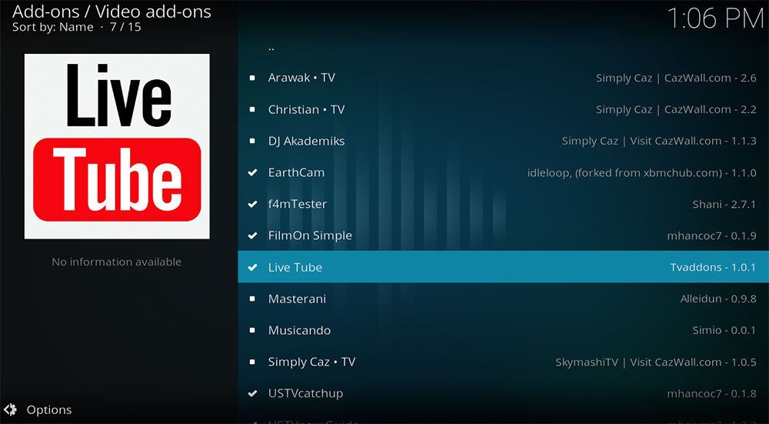Click the square marker beside Simply Caz • TV
The image size is (769, 424).
pos(252,362)
